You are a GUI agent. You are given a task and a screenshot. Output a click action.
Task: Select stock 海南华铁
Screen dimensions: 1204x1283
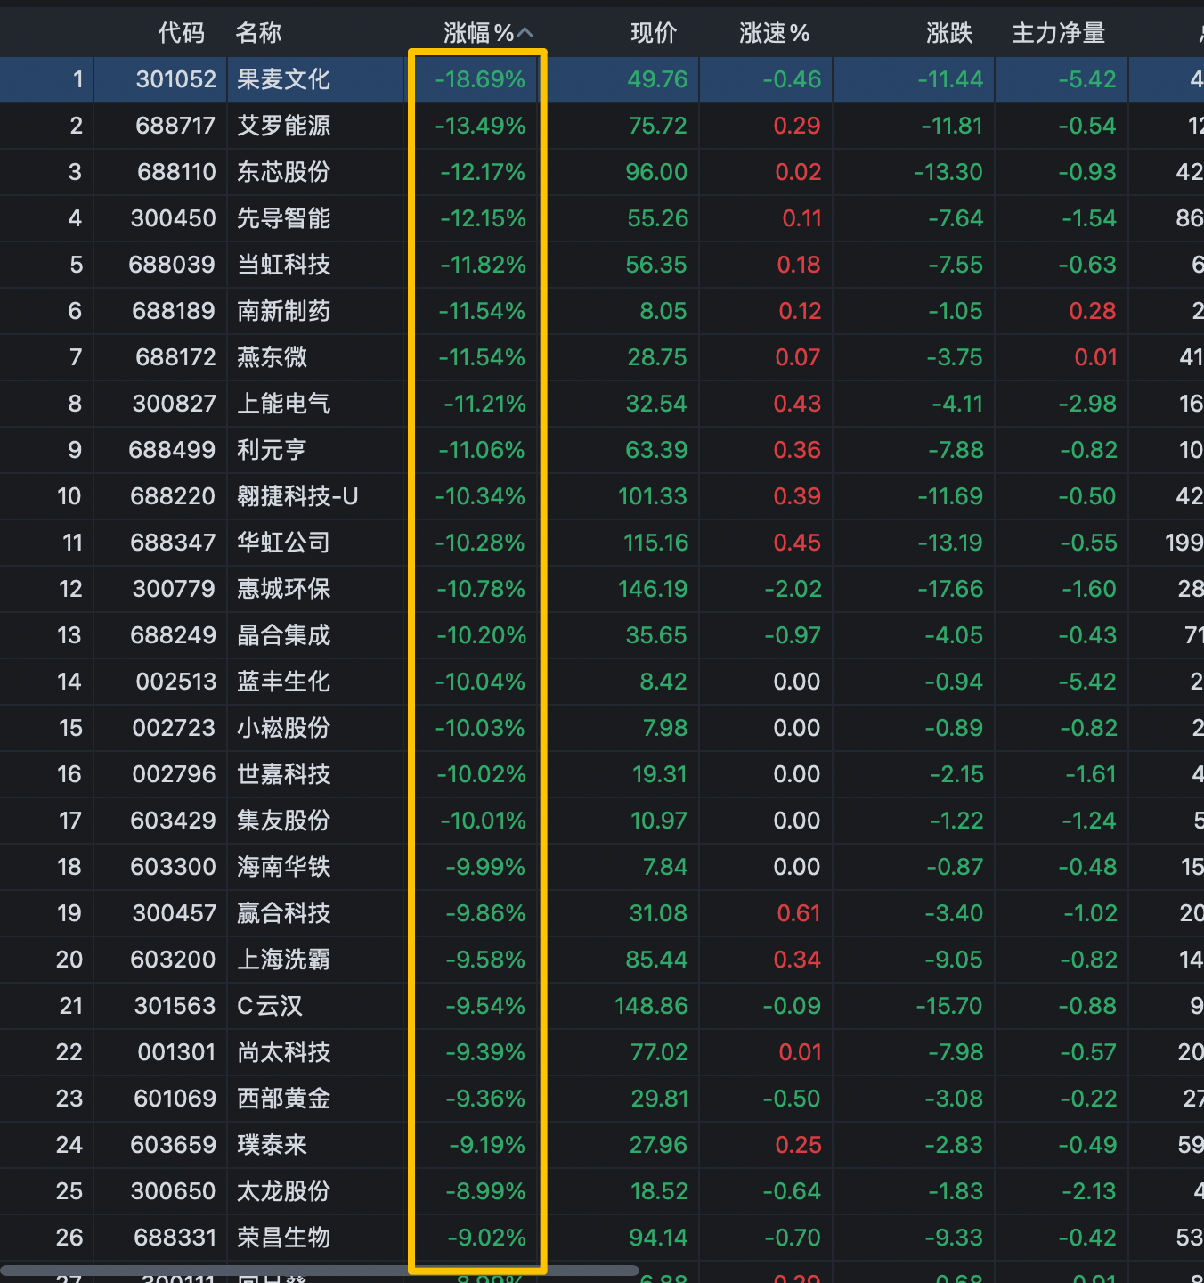[283, 867]
